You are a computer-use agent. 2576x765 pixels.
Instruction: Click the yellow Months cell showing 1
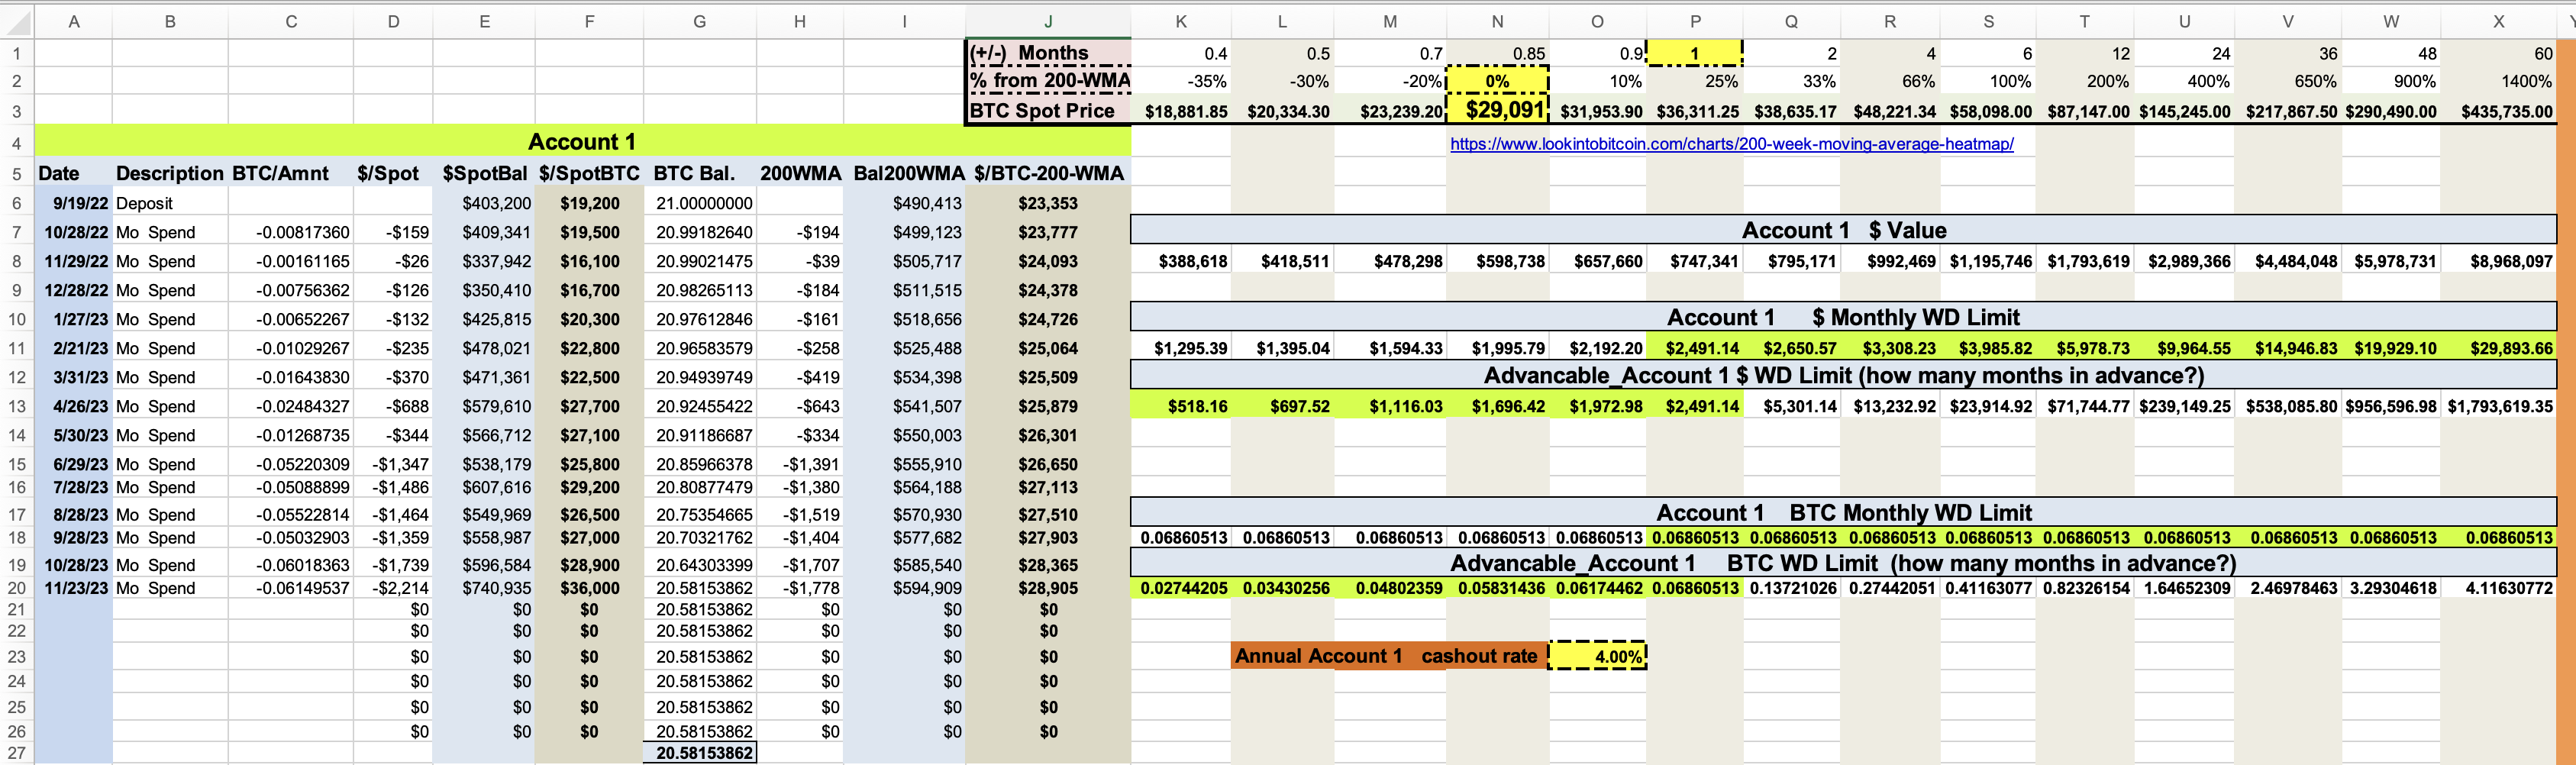(x=1695, y=53)
